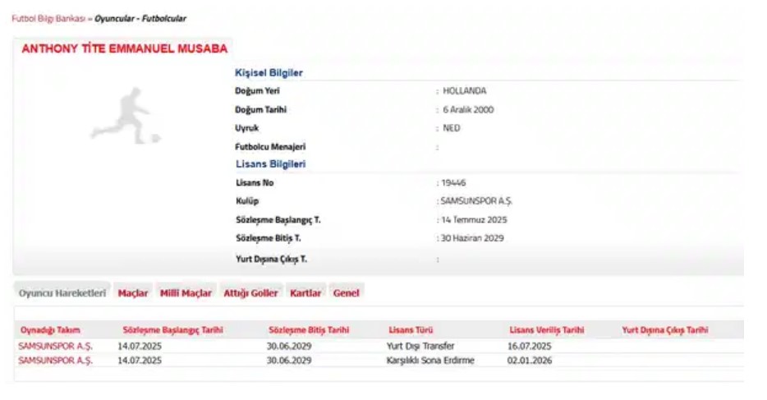Click the Lisans Veriliş Tarihi column header
The height and width of the screenshot is (400, 767).
pos(547,330)
